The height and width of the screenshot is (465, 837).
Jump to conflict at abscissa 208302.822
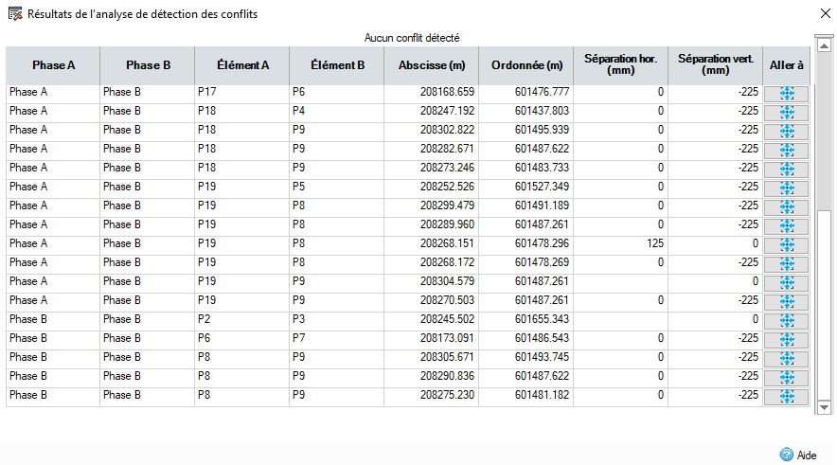(786, 131)
